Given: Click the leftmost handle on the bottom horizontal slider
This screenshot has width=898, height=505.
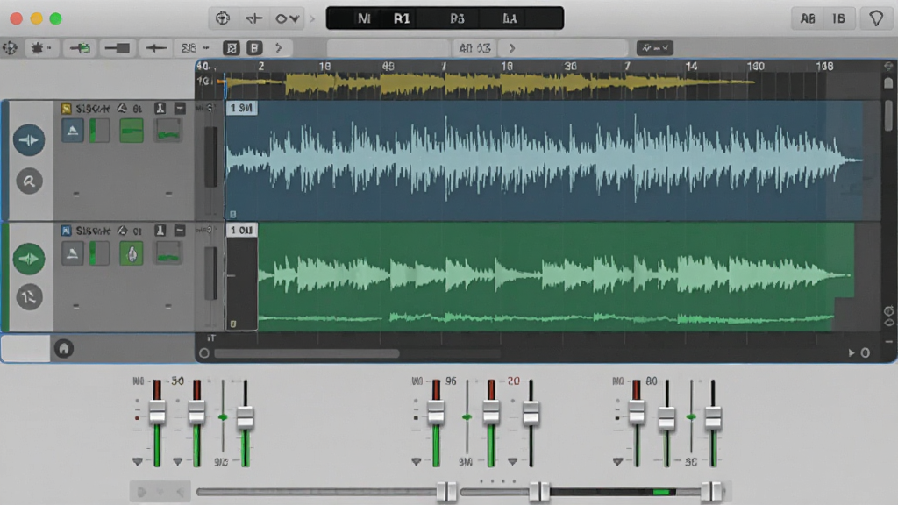Looking at the screenshot, I should click(446, 491).
